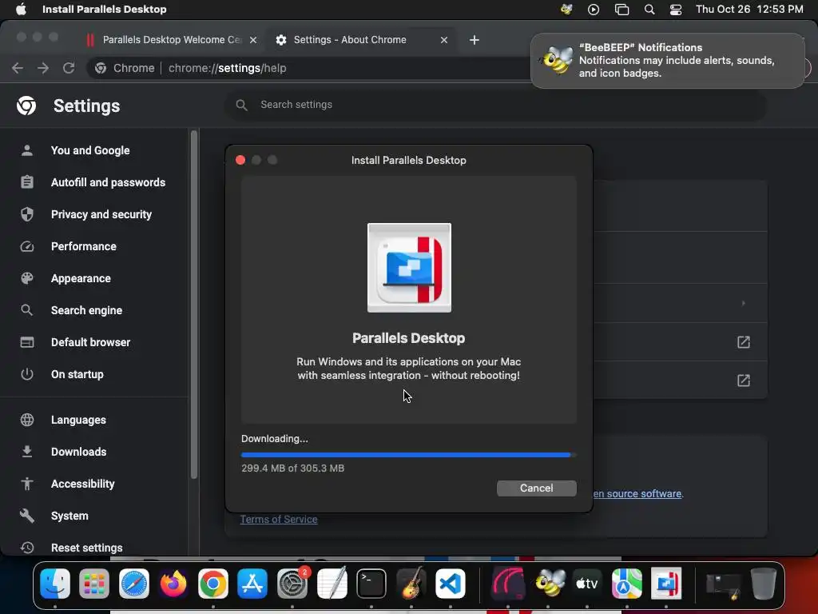The width and height of the screenshot is (818, 614).
Task: Open Languages settings
Action: [x=94, y=420]
